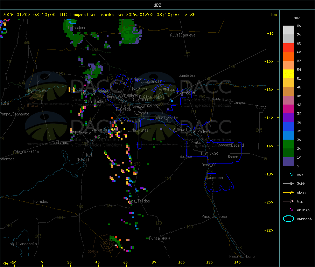Click the 'Soitue' map label
The image size is (315, 267).
tap(186, 156)
